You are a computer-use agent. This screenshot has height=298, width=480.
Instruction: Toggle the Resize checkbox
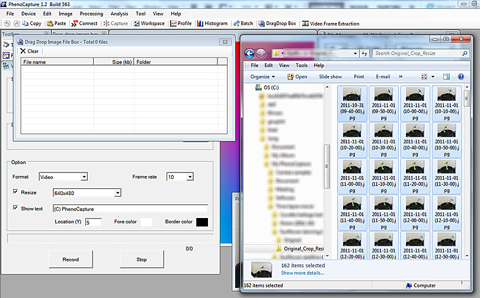15,193
